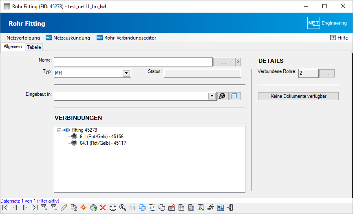
Task: Go to the first record in navigation bar
Action: point(5,207)
